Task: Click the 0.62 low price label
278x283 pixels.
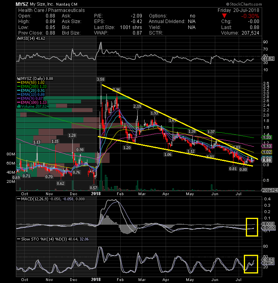Action: 61,183
